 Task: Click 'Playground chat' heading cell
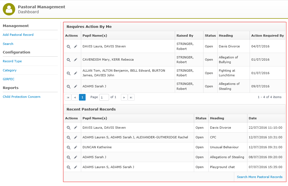click(228, 167)
